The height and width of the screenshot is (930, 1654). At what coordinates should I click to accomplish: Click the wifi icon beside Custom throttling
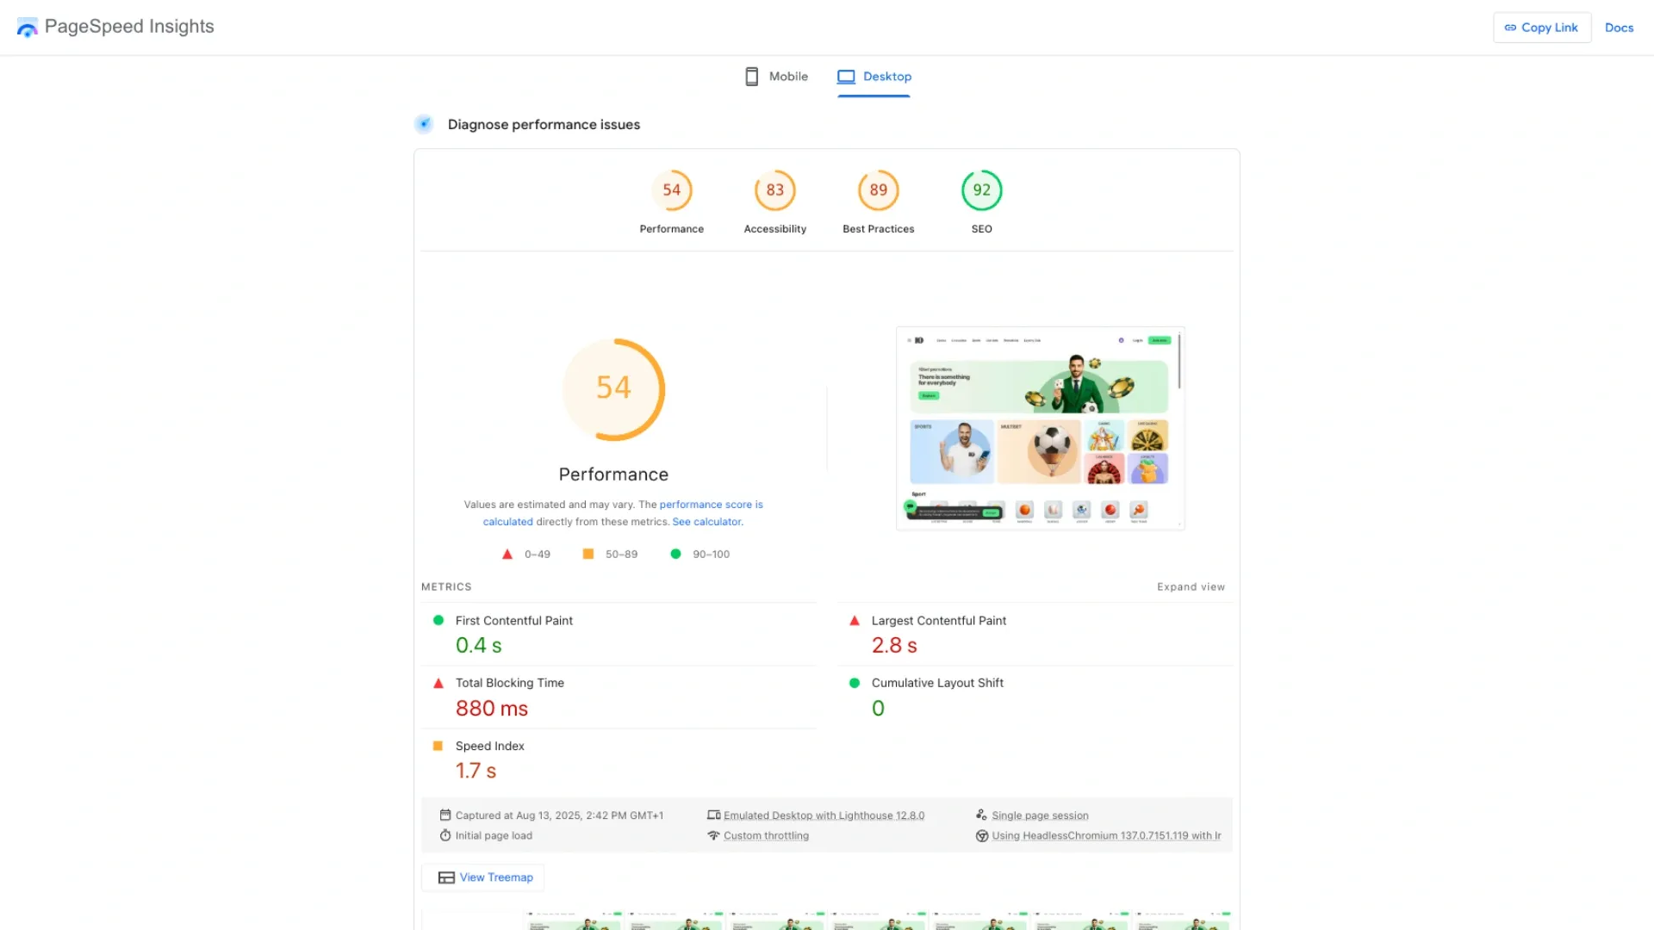[x=713, y=835]
